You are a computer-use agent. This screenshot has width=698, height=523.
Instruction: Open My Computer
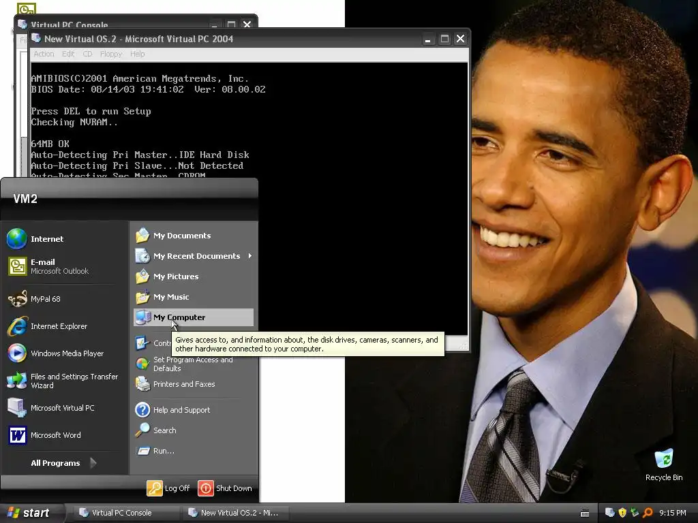(x=193, y=317)
